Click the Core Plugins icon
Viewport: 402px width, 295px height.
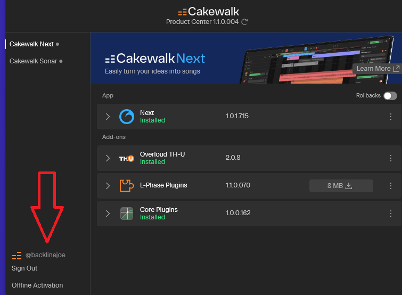click(127, 214)
